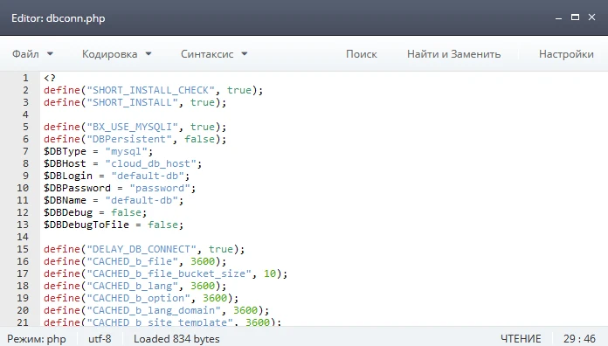Click the $DBHost variable
This screenshot has width=608, height=346.
point(65,163)
